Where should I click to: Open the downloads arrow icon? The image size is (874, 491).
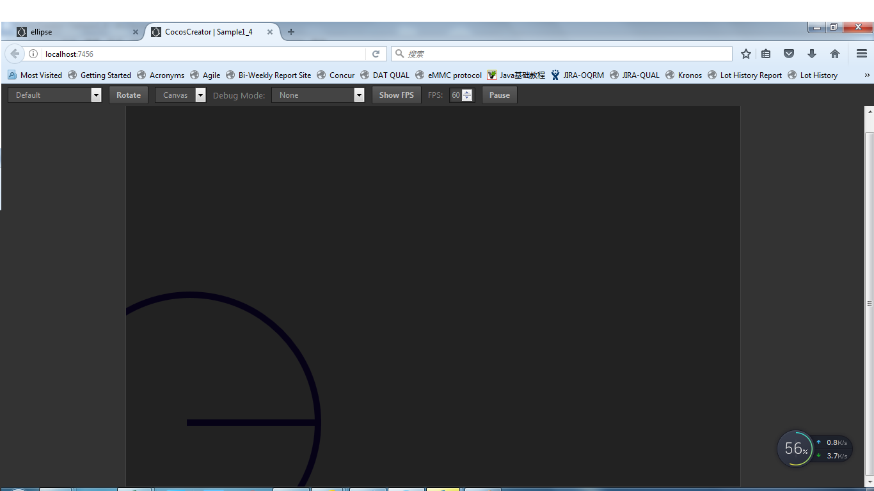tap(812, 54)
